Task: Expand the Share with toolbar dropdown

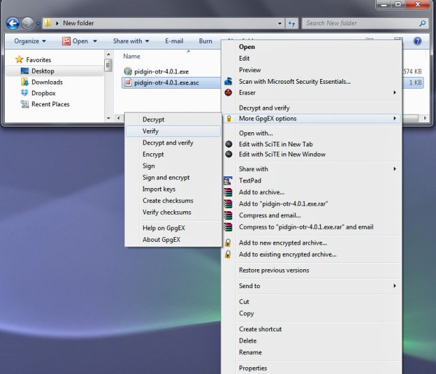Action: coord(131,41)
